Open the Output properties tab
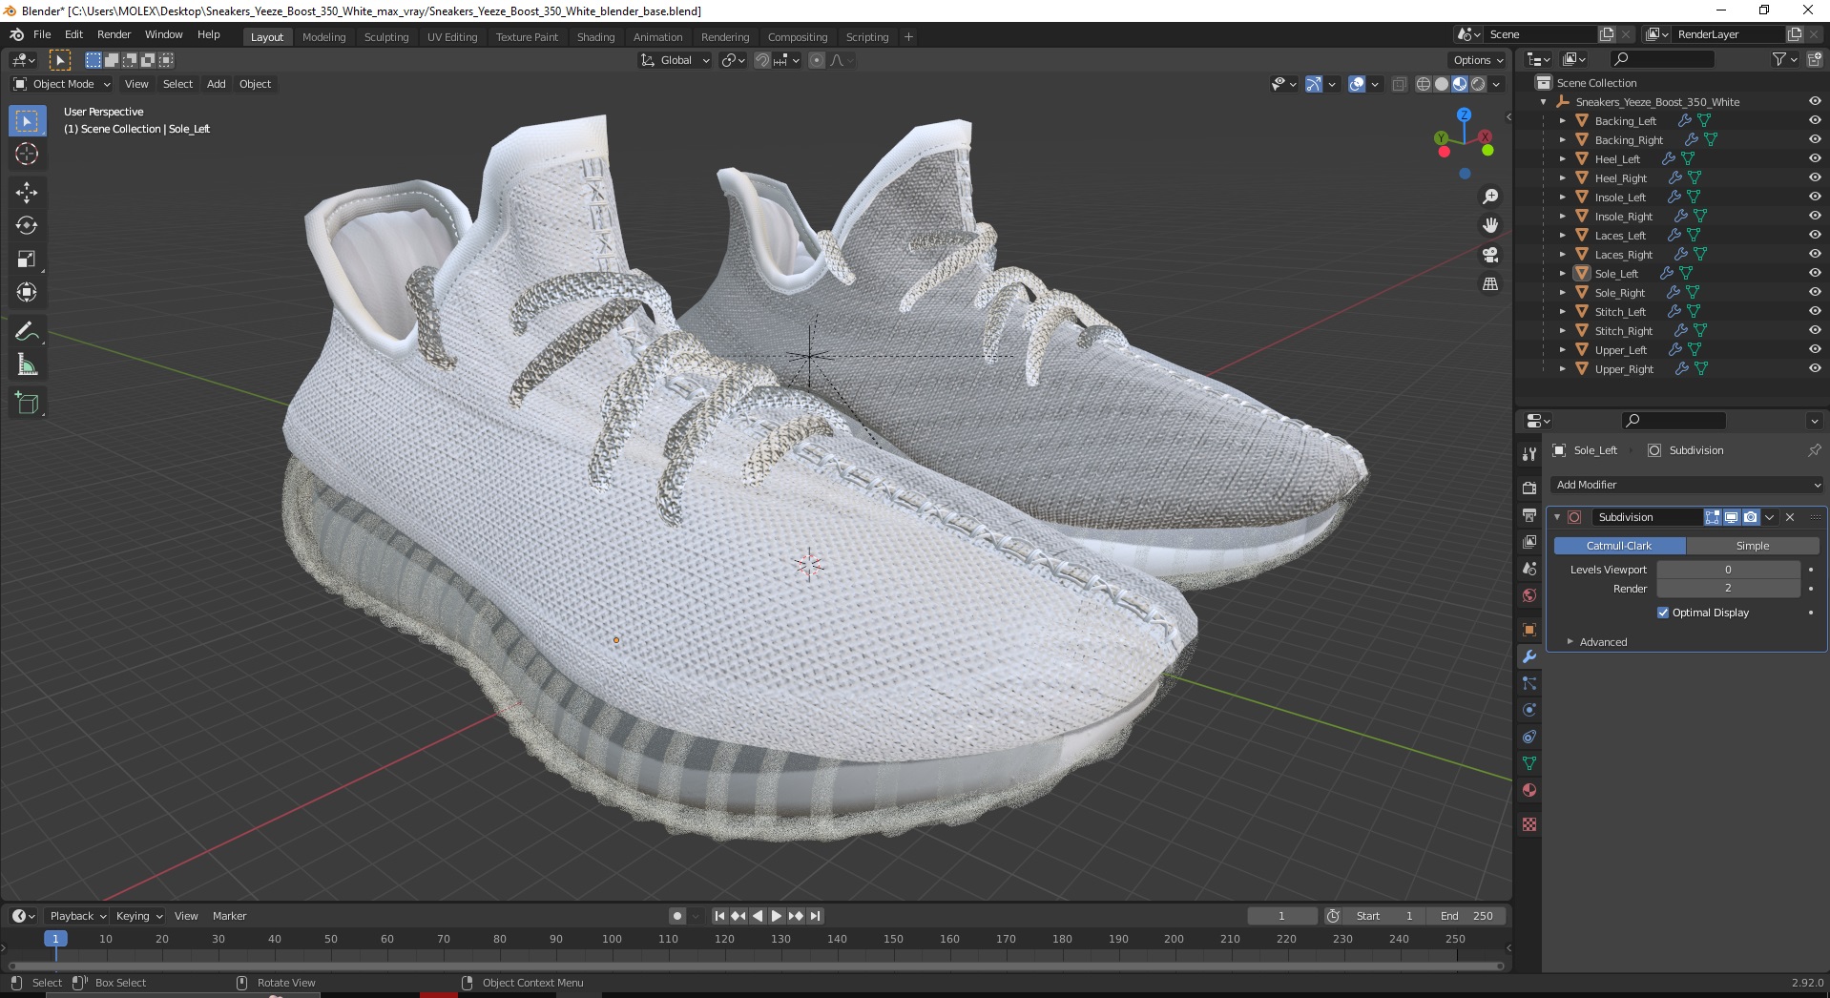Screen dimensions: 1830x998 point(1529,515)
